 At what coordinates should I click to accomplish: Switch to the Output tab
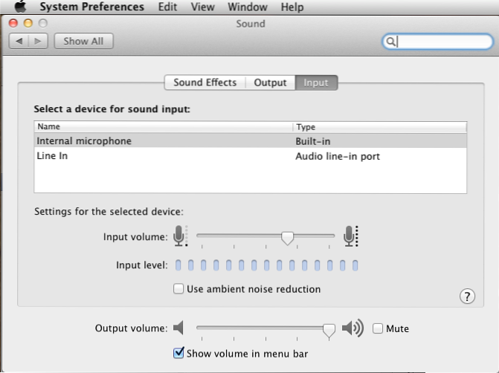270,82
